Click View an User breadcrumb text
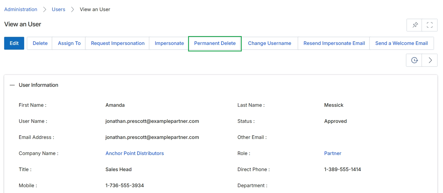 tap(95, 9)
